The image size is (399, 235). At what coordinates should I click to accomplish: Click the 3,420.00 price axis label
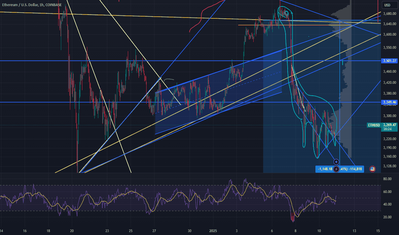pos(390,82)
